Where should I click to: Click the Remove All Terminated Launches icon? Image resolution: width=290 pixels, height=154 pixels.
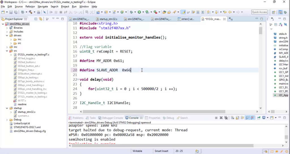(226, 118)
